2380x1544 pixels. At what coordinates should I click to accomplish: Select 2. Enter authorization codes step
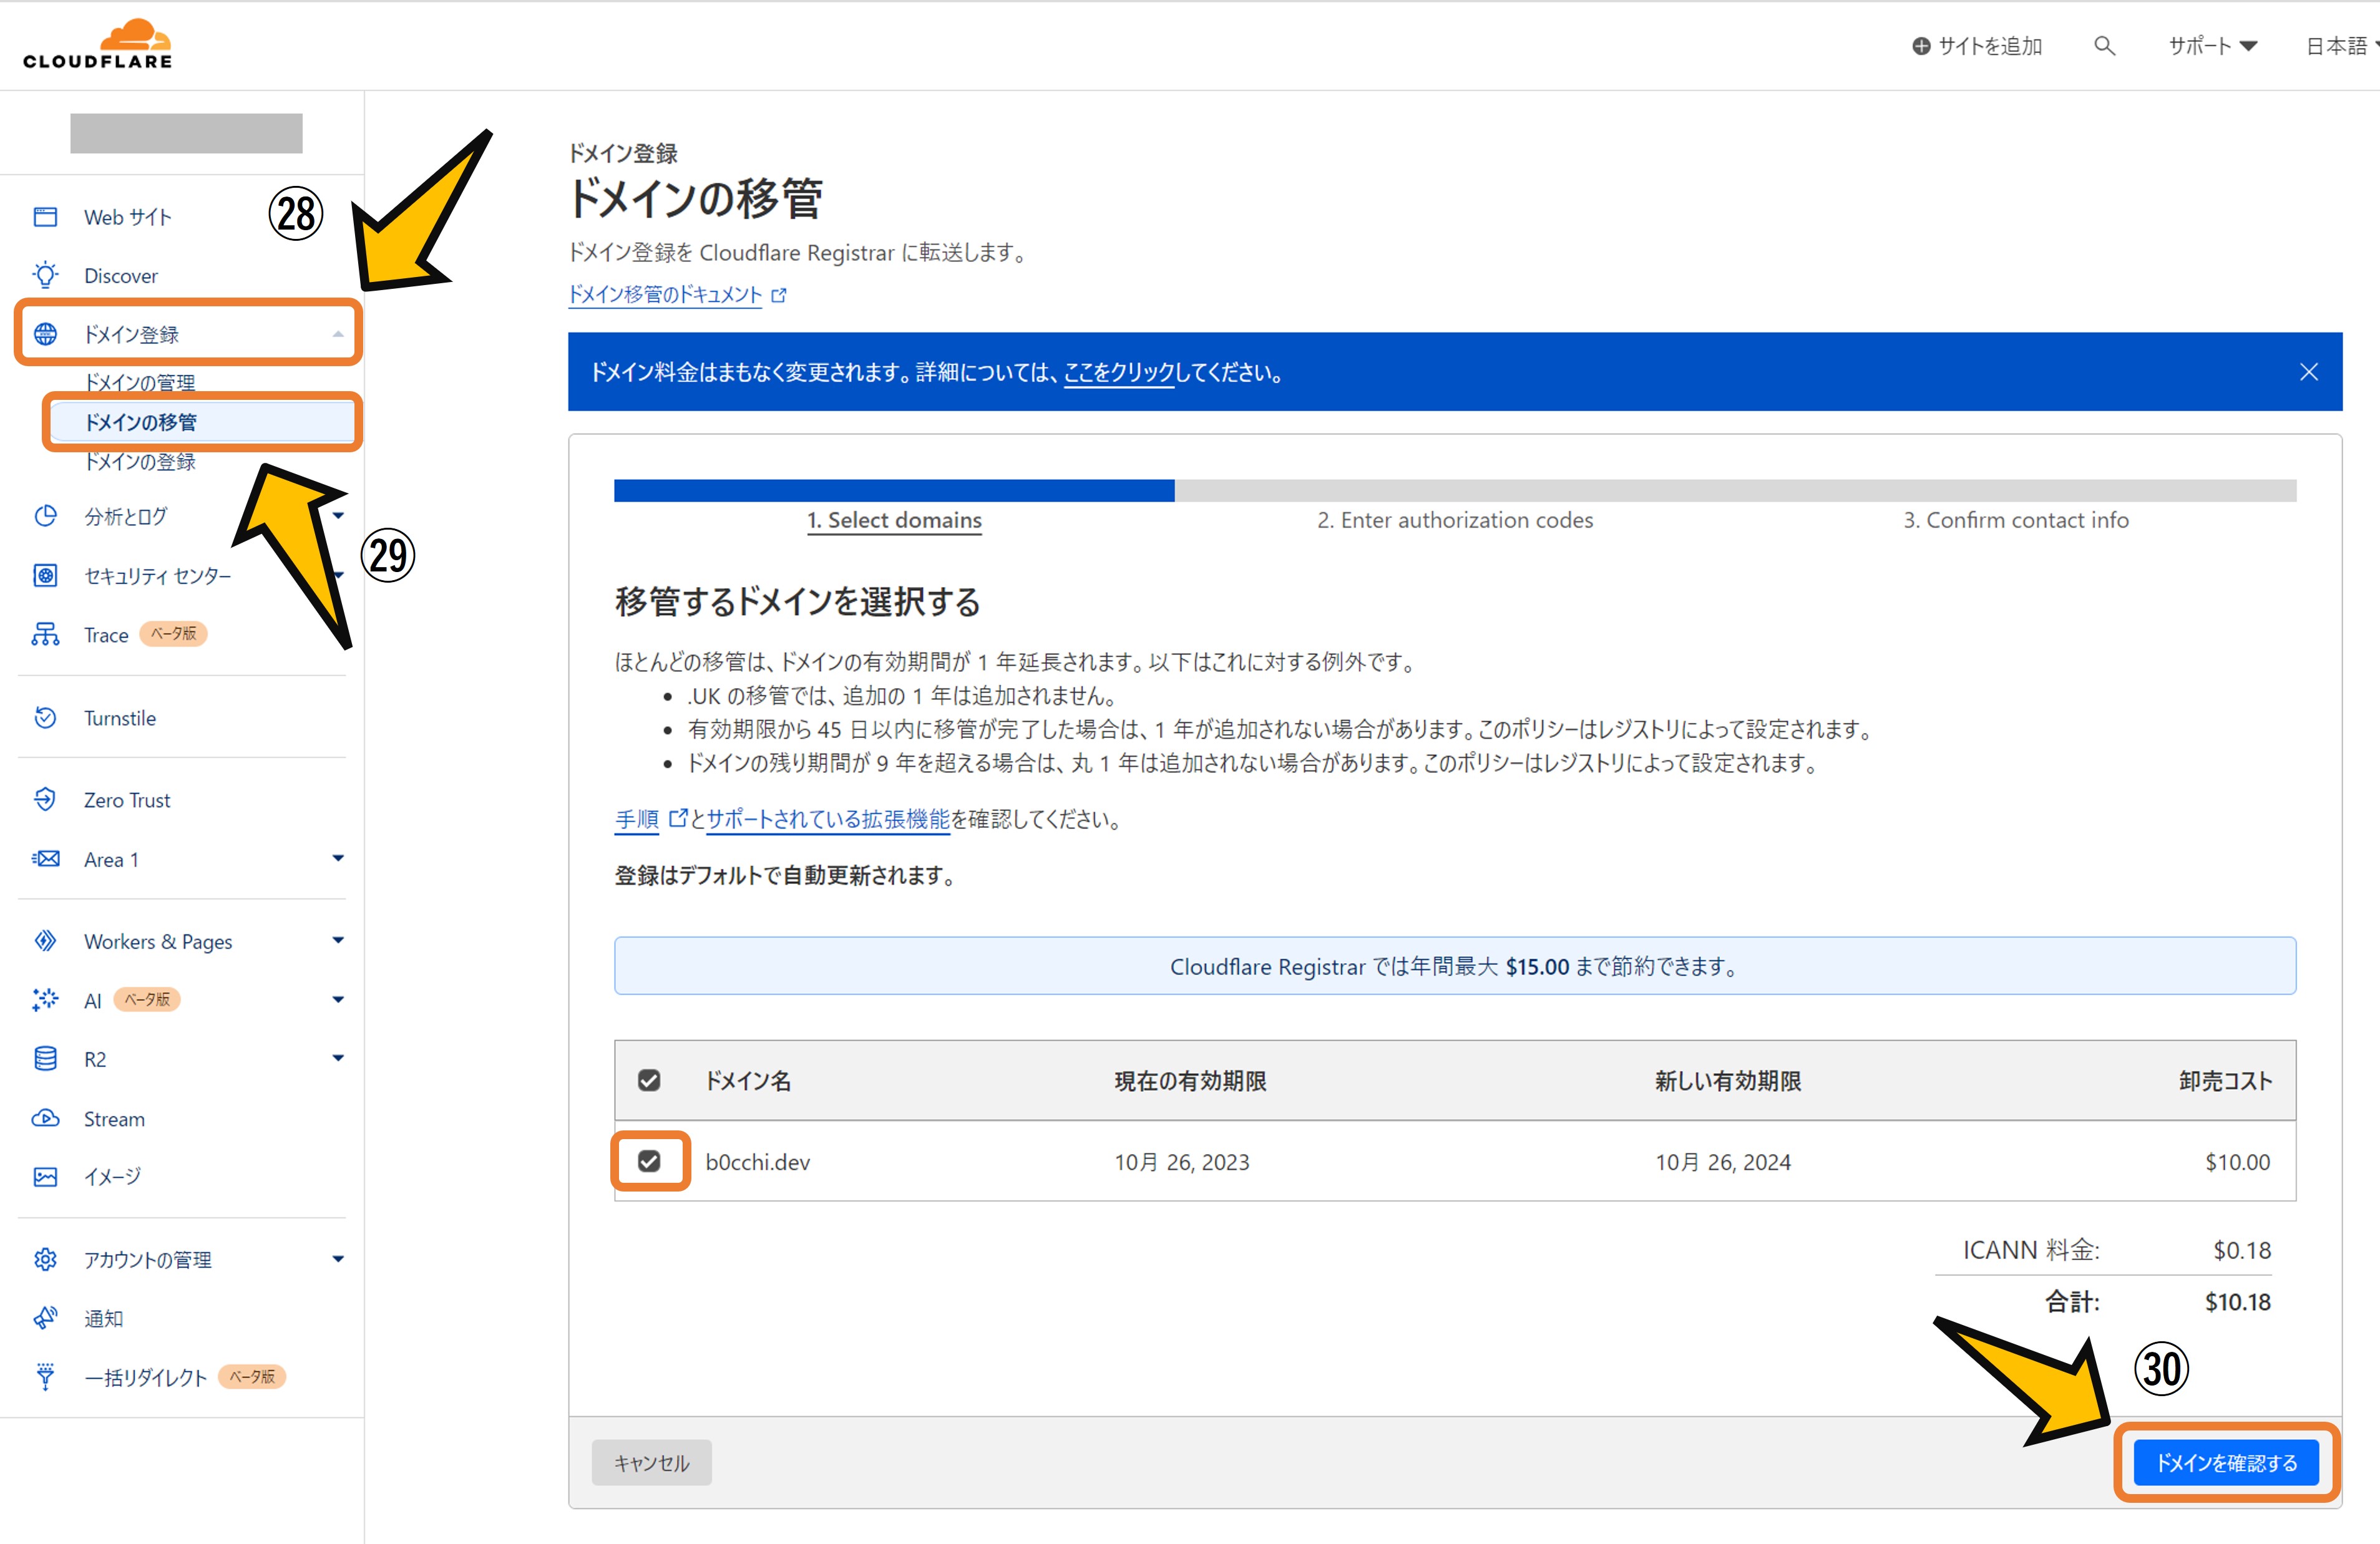1455,520
